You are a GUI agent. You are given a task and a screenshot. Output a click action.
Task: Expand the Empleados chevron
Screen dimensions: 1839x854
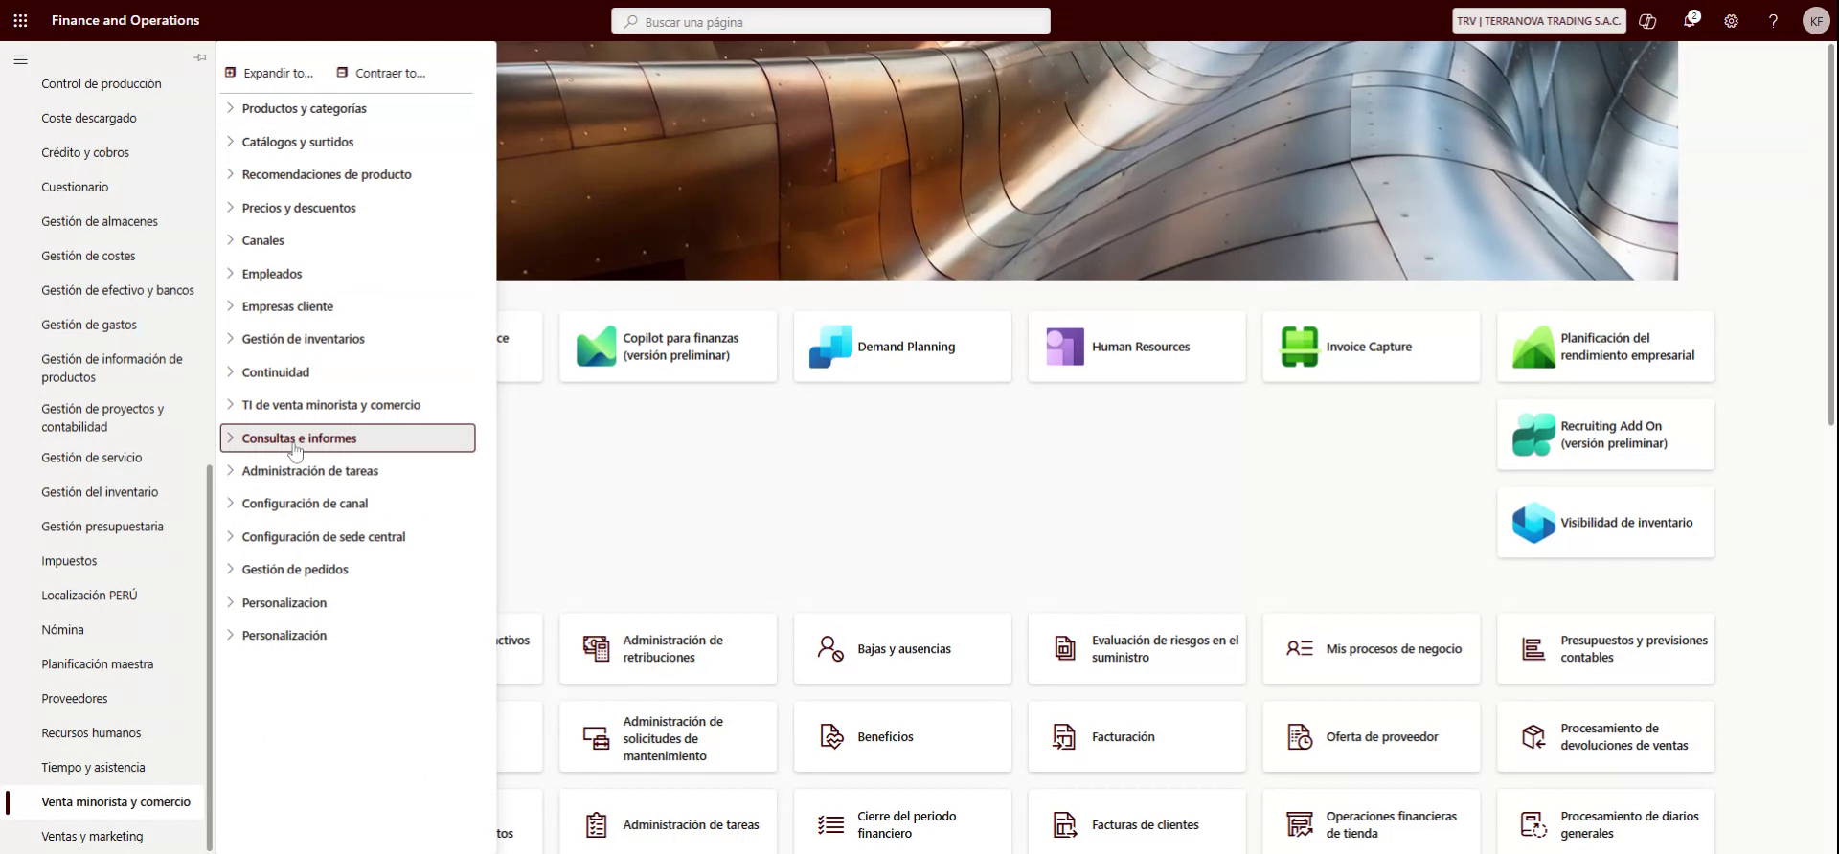click(x=230, y=274)
